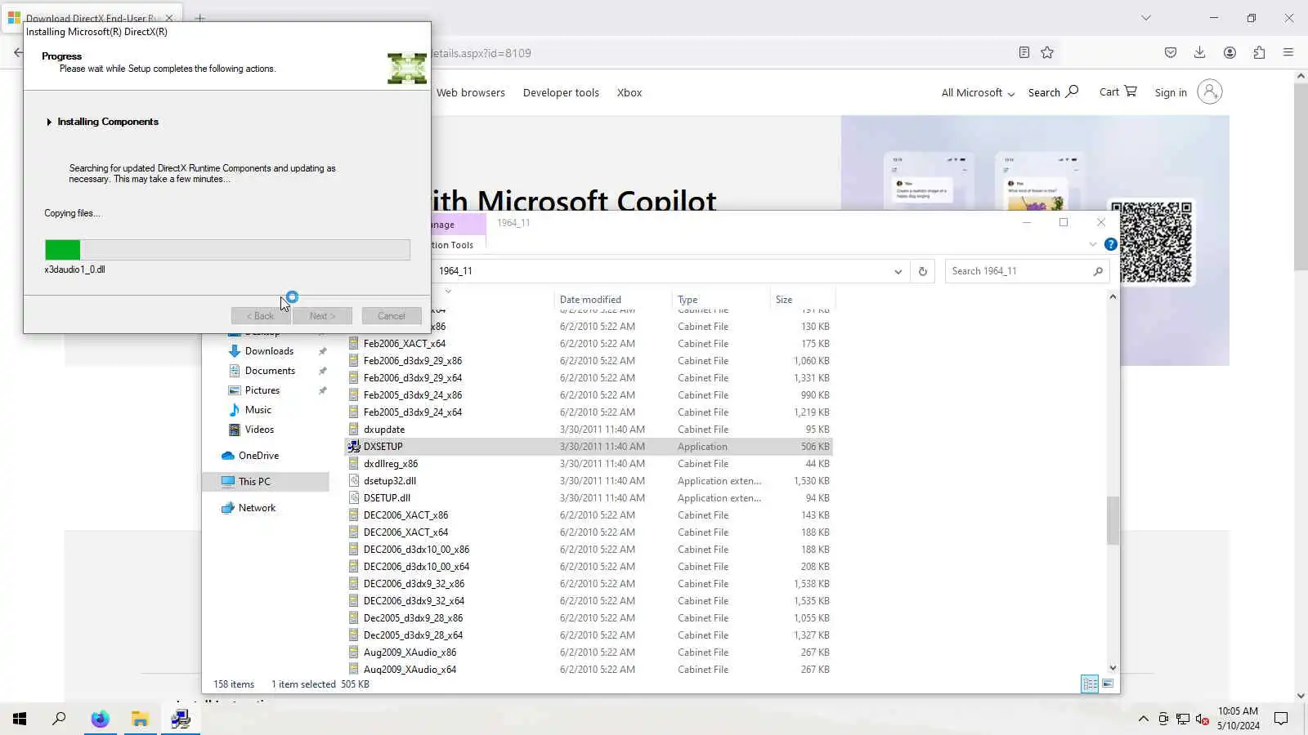Expand the File Explorer ribbon chevron
Image resolution: width=1308 pixels, height=735 pixels.
1093,244
